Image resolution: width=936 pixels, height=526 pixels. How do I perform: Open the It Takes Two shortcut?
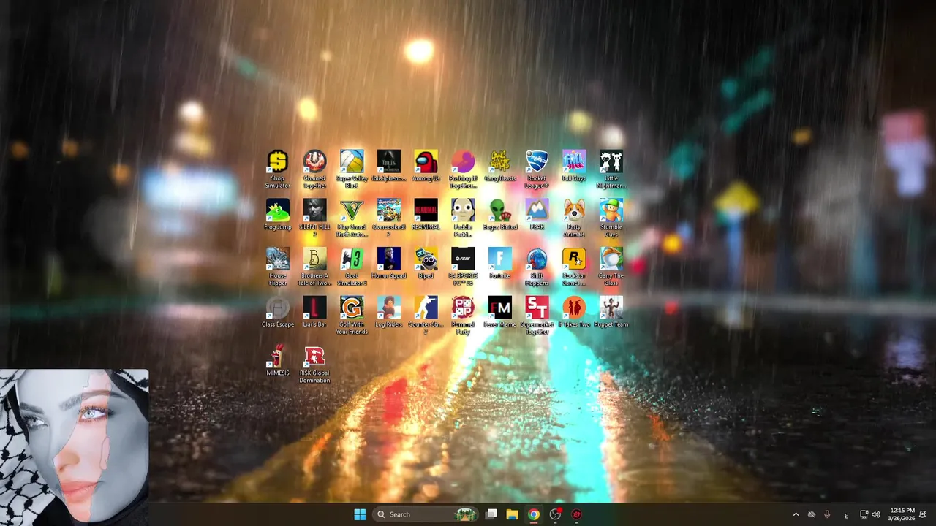574,308
